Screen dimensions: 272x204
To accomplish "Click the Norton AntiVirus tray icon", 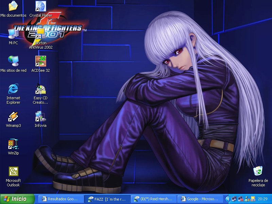I will tap(253, 199).
